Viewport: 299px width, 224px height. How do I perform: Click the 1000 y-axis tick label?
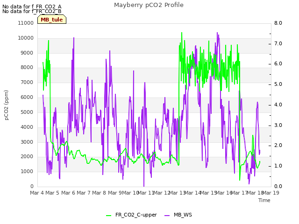click(27, 171)
